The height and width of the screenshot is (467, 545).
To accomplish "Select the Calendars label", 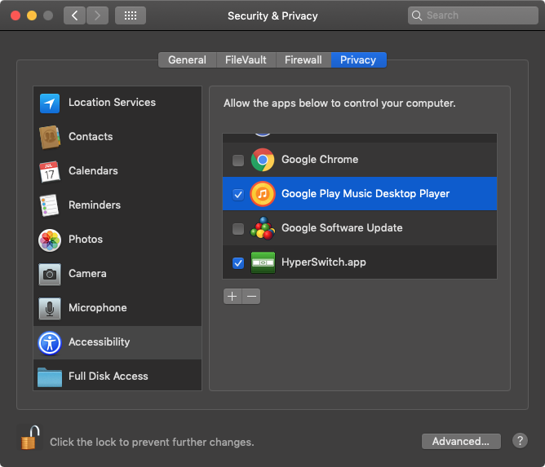I will 93,171.
